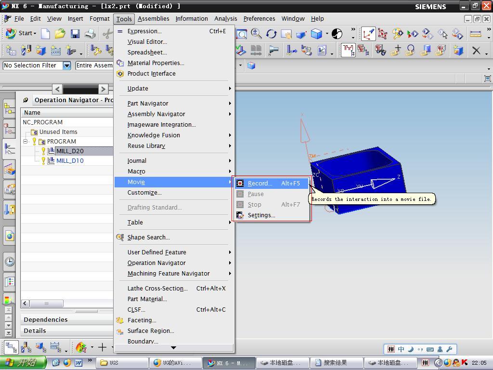Open the Start application dropdown
This screenshot has height=370, width=493.
pyautogui.click(x=21, y=33)
